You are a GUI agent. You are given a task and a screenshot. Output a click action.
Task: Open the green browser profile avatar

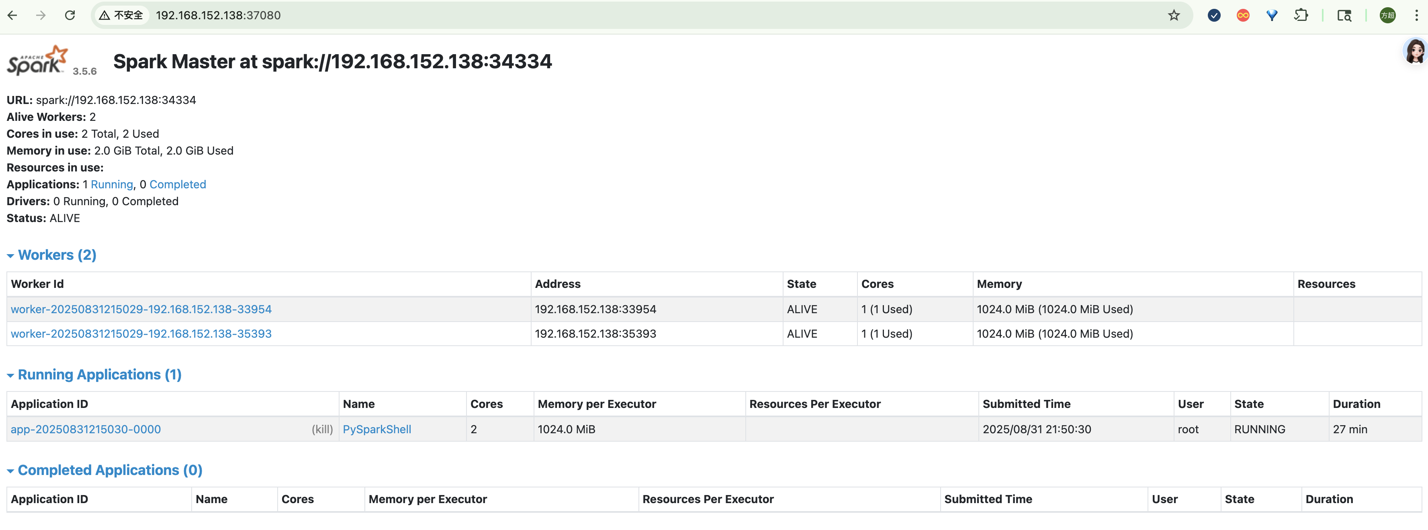coord(1387,16)
